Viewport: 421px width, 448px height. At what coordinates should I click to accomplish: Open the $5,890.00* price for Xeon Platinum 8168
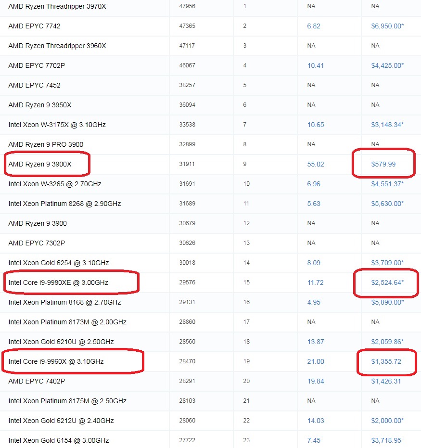click(x=387, y=302)
